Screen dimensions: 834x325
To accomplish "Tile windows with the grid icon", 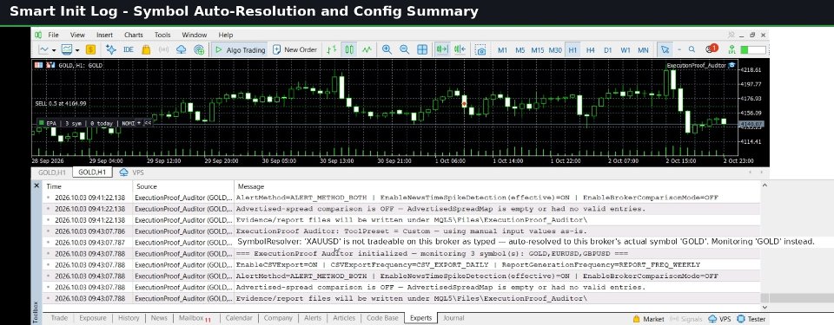I will (x=422, y=49).
